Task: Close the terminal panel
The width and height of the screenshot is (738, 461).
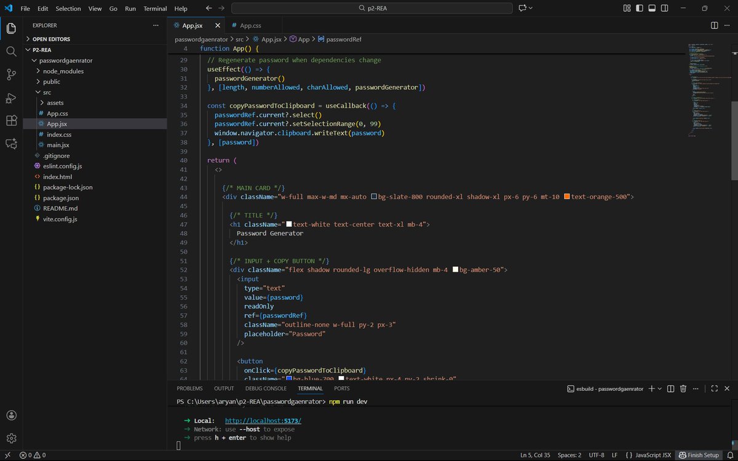Action: click(728, 388)
